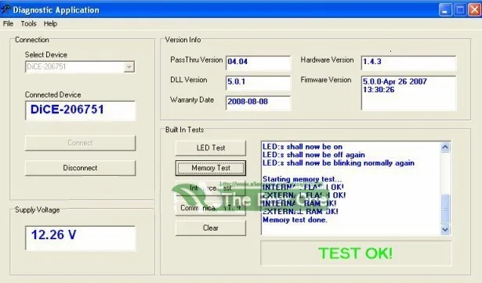Expand the Select Device dropdown arrow

[129, 66]
